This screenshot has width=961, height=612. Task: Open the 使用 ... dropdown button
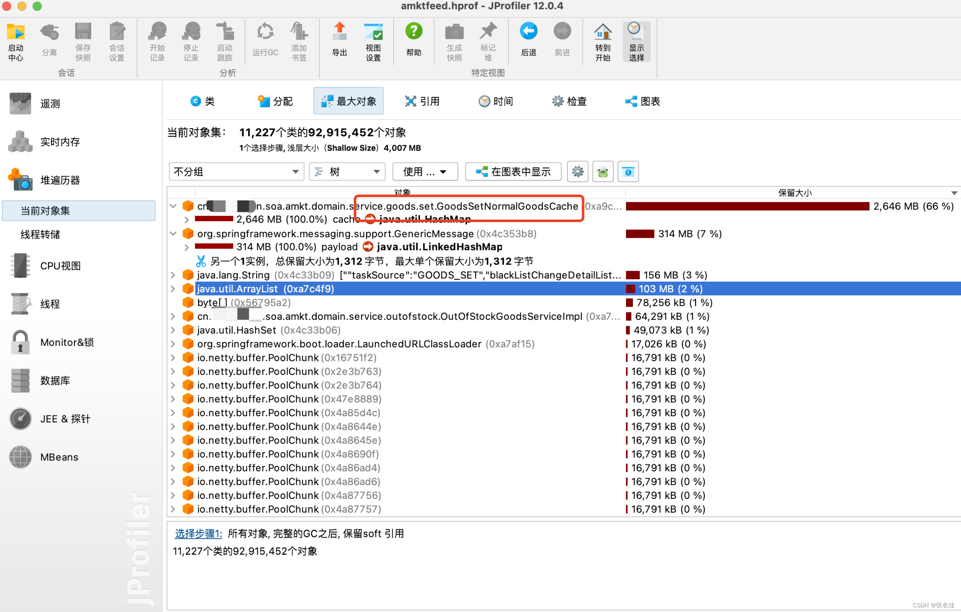425,172
